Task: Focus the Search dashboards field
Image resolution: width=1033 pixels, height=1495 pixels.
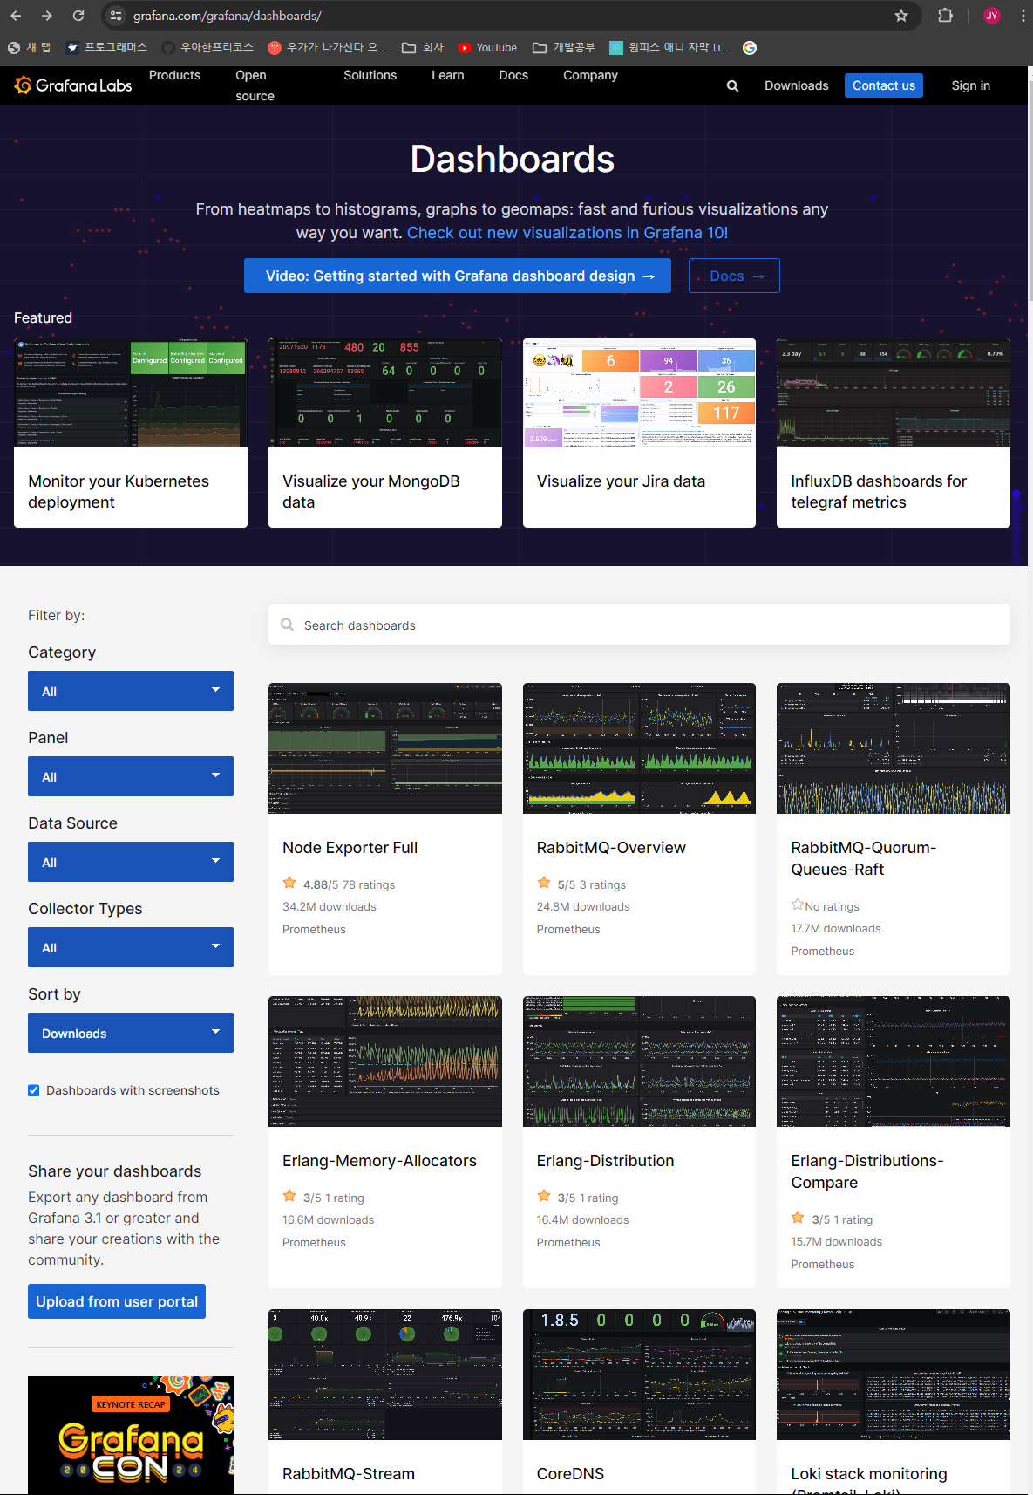Action: [x=639, y=625]
